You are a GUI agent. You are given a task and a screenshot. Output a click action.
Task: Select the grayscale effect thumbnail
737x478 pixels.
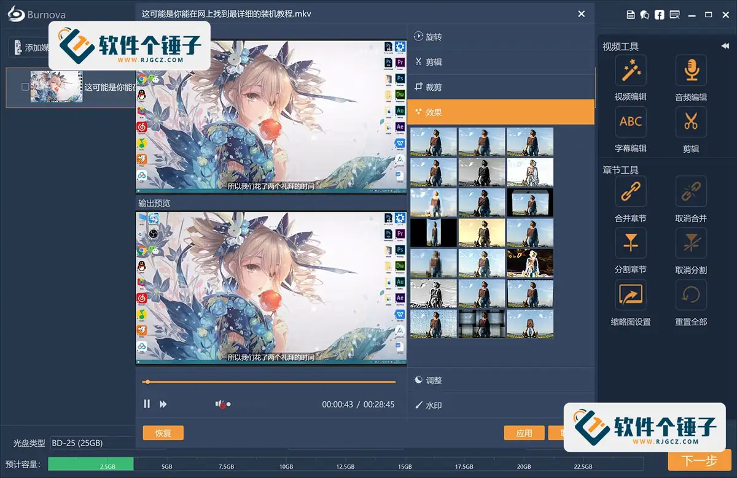coord(482,172)
